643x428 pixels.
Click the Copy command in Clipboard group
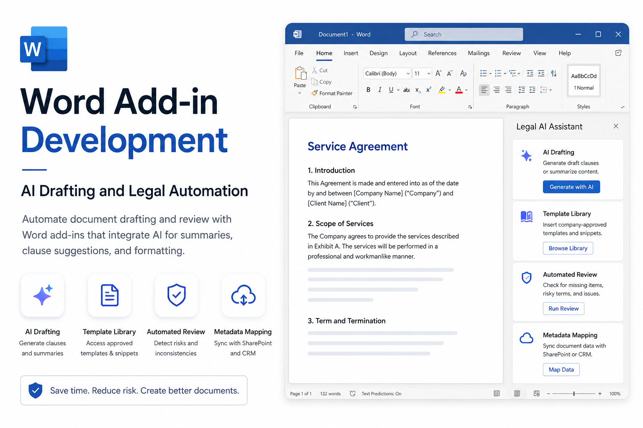coord(321,82)
